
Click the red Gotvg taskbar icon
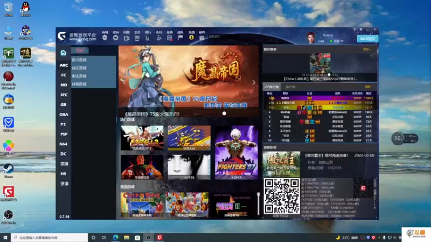click(x=159, y=237)
